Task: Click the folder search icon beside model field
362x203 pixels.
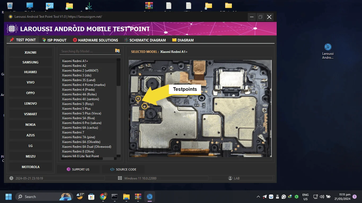Action: click(117, 51)
